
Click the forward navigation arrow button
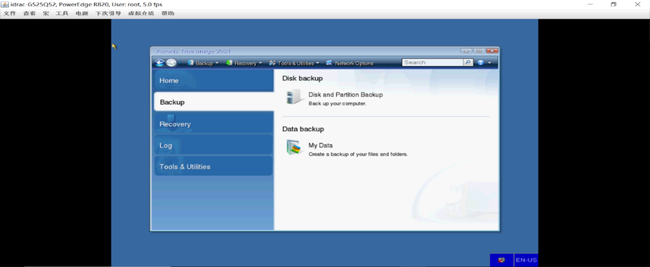(172, 63)
